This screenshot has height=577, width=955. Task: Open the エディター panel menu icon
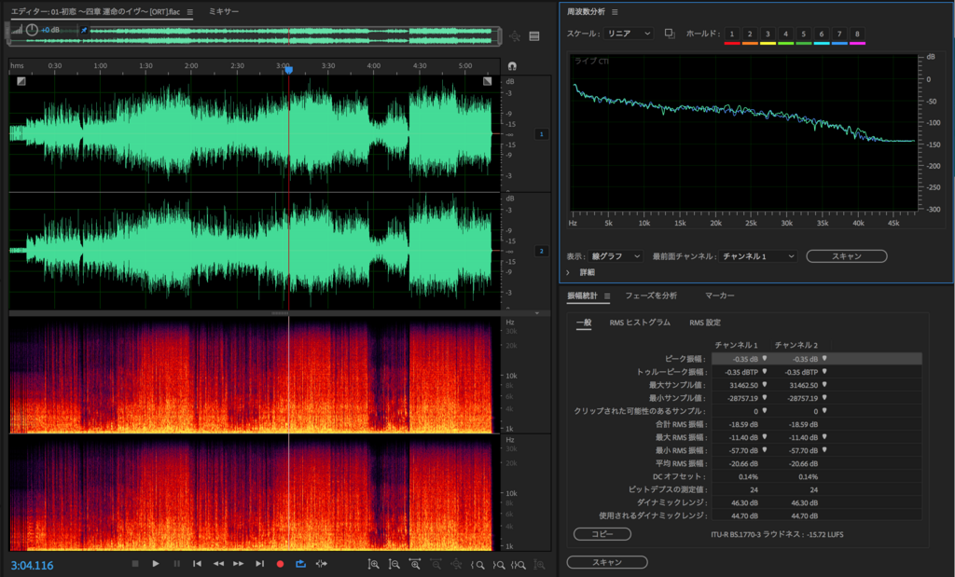190,11
